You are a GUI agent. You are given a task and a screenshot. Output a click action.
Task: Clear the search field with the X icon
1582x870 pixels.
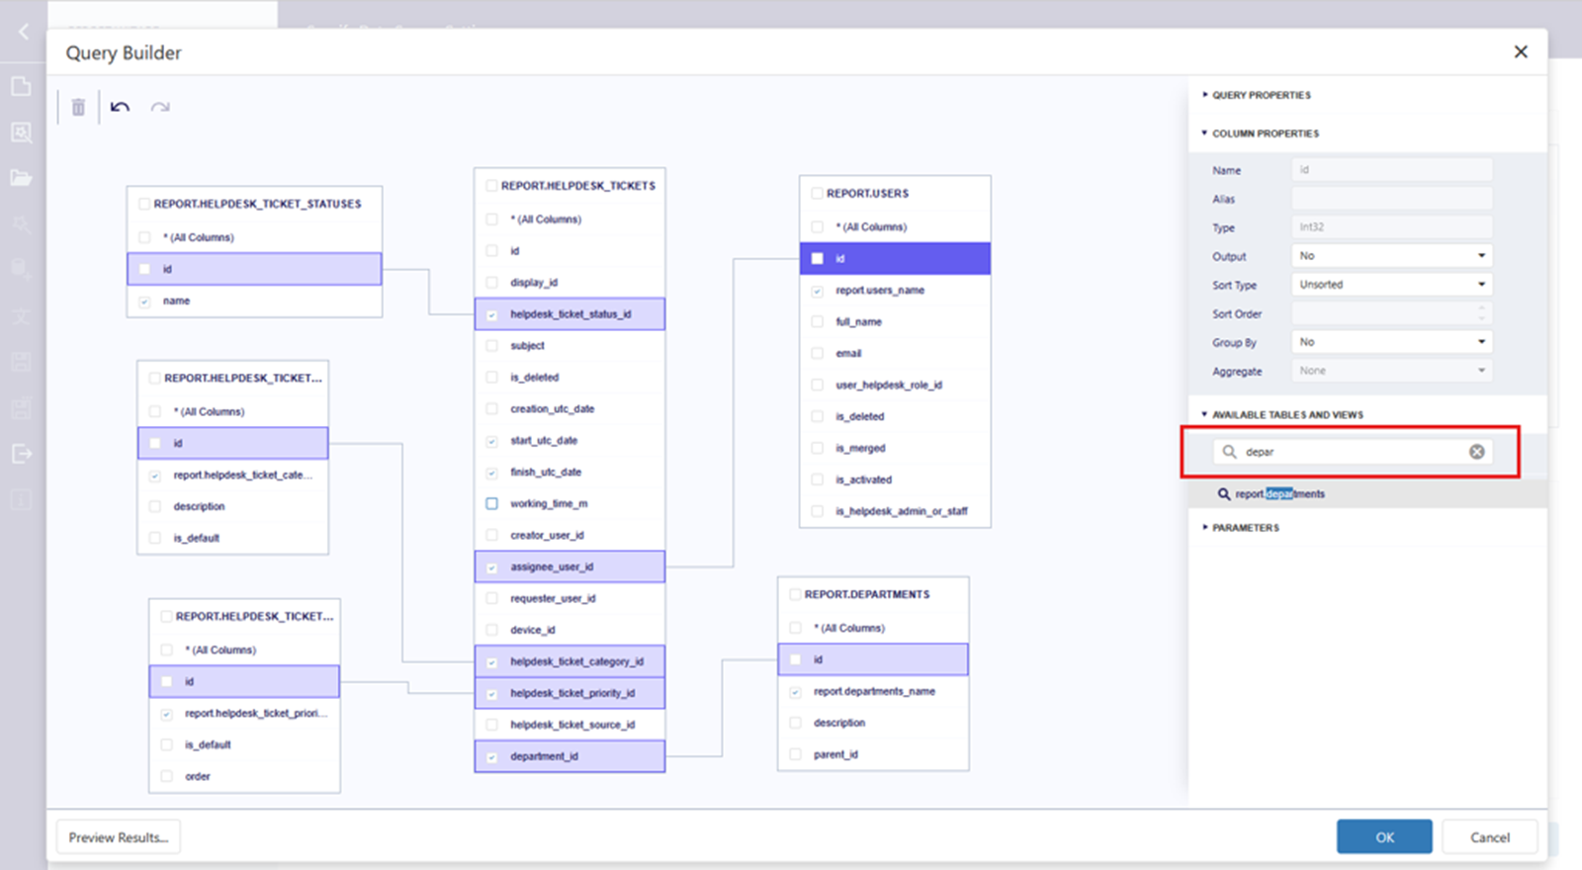tap(1476, 452)
